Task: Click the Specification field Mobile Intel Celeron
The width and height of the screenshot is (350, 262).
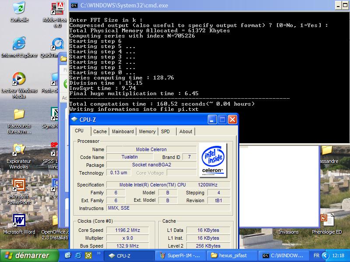Action: coord(168,185)
